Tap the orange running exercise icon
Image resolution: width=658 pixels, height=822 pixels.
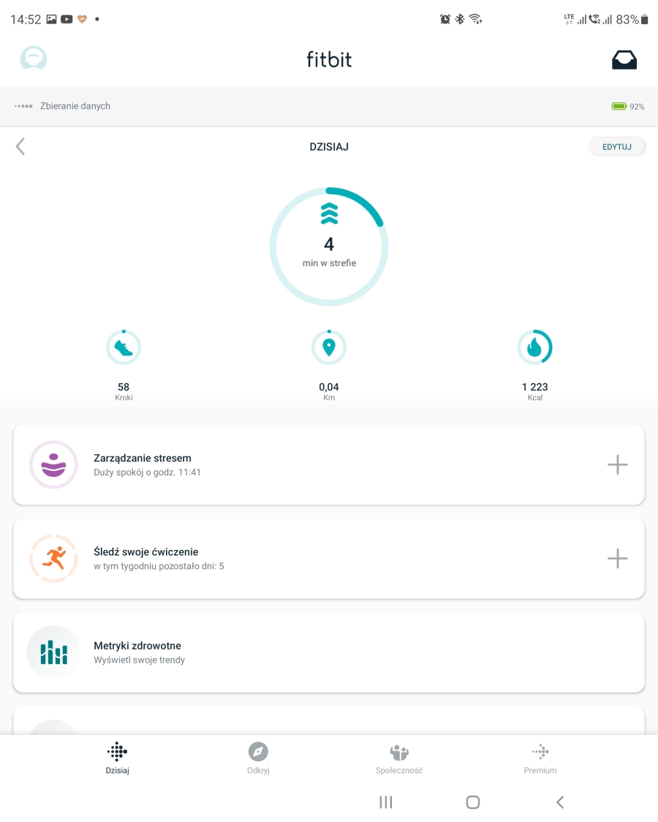tap(53, 559)
